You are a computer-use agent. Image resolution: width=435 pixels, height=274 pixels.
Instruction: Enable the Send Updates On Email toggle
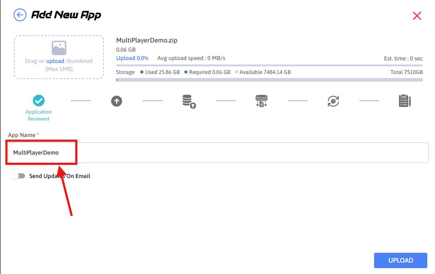(x=18, y=176)
